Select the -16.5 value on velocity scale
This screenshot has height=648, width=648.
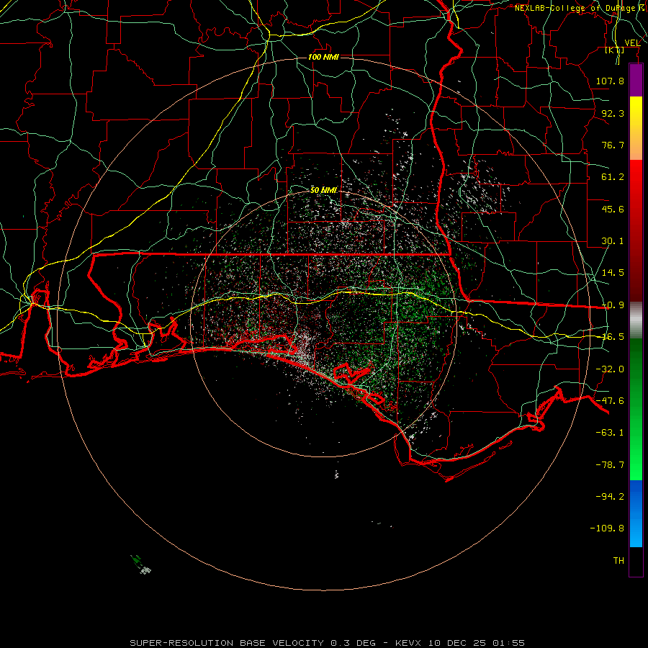coord(613,337)
